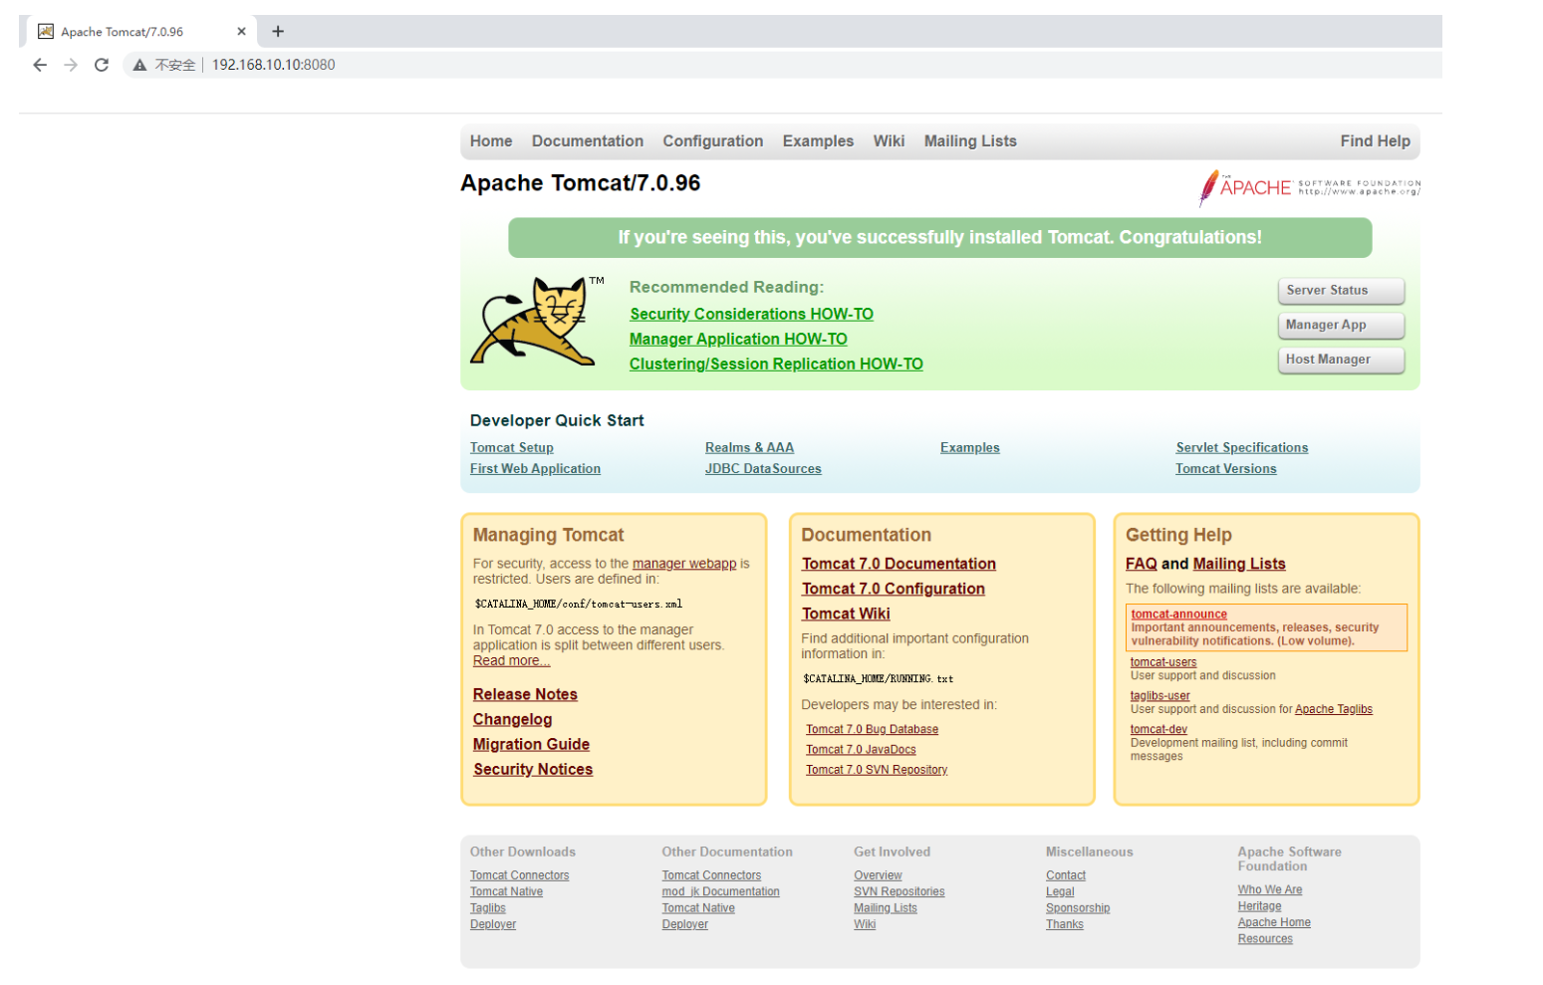
Task: Click the Manager App button
Action: point(1341,326)
